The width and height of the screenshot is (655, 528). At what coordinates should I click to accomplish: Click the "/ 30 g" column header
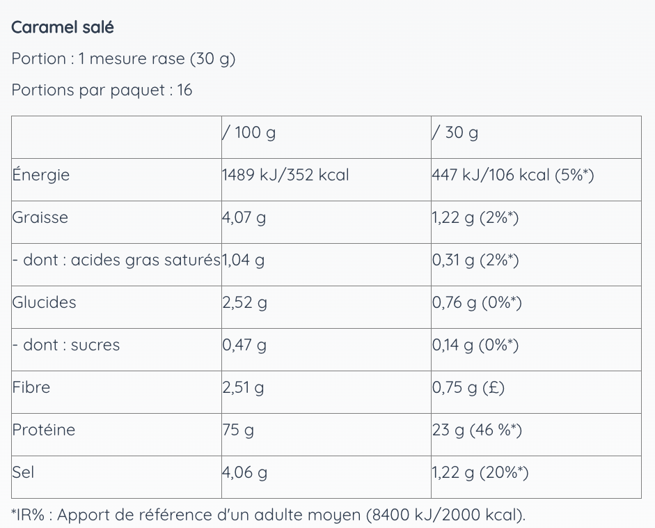point(455,132)
